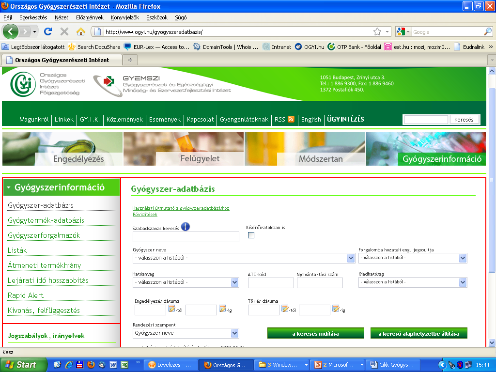Viewport: 496px width, 372px height.
Task: Bookmark this page with the star icon
Action: 377,31
